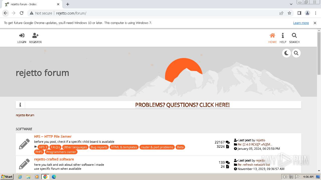321x180 pixels.
Task: Open Re: refresh network list post
Action: (x=254, y=165)
